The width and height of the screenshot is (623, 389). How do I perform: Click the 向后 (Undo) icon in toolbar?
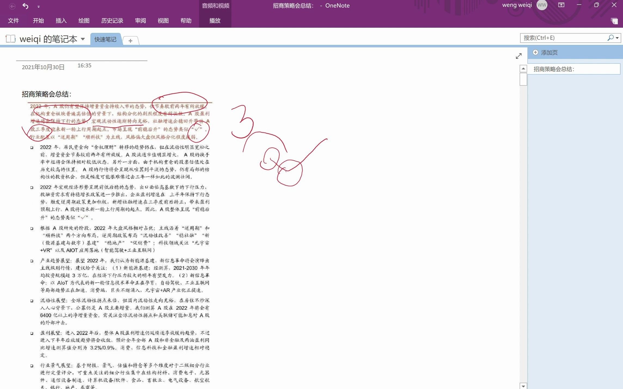pos(26,5)
